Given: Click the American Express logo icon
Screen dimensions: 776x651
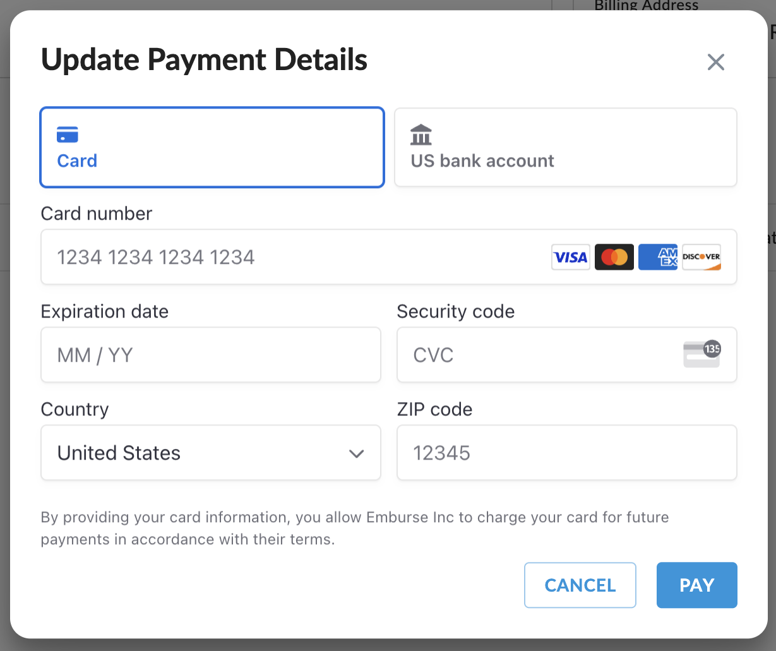Looking at the screenshot, I should tap(658, 257).
